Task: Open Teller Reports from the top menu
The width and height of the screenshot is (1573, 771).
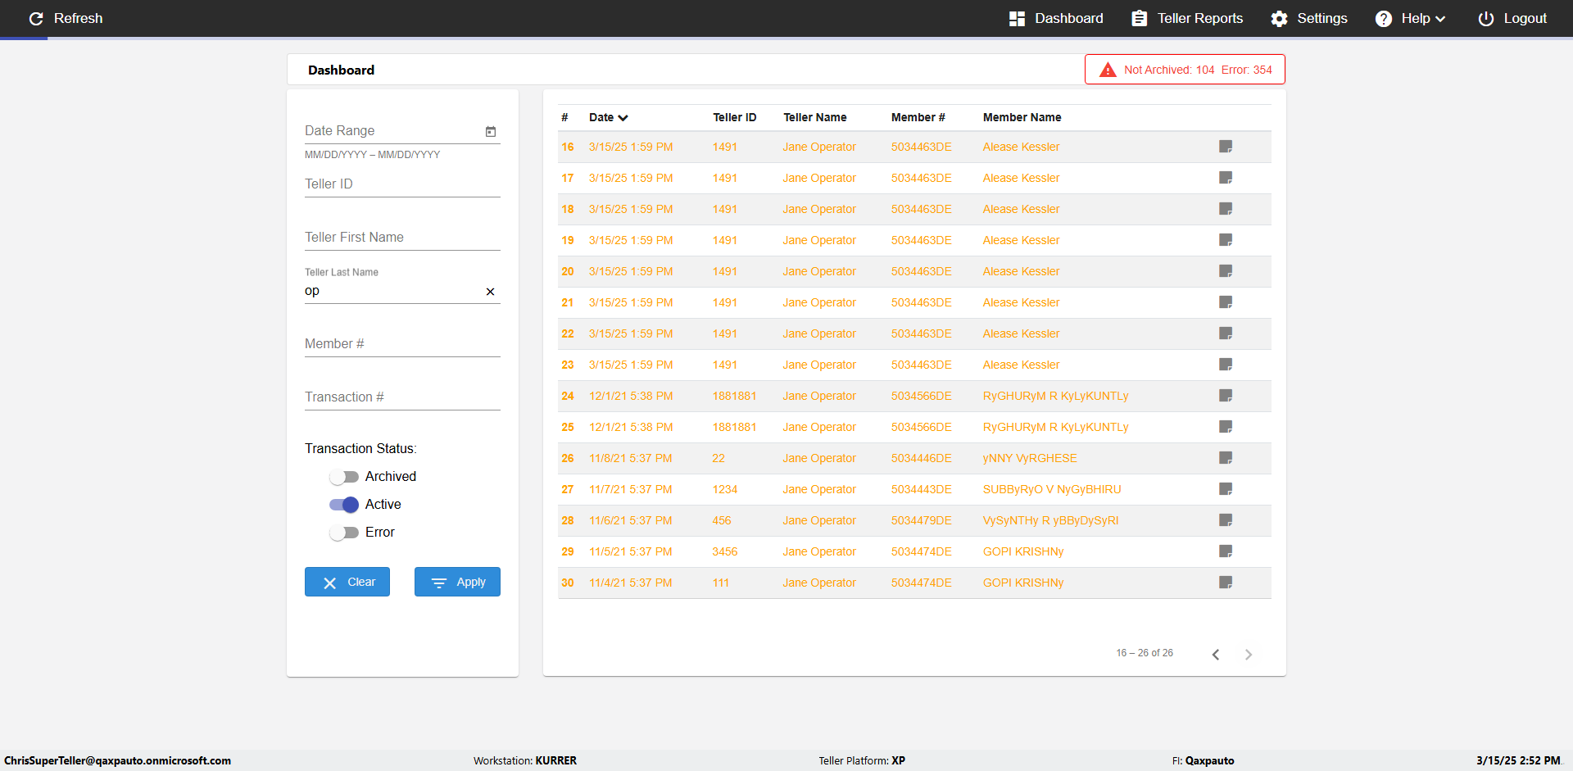Action: click(1187, 19)
